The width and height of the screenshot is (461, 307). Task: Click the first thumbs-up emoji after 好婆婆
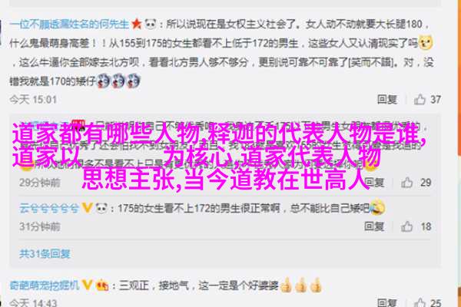pyautogui.click(x=286, y=285)
